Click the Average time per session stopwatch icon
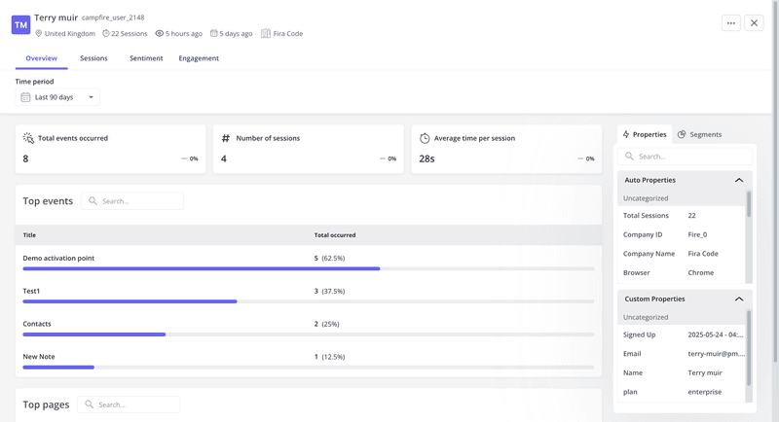This screenshot has width=779, height=422. click(x=425, y=139)
